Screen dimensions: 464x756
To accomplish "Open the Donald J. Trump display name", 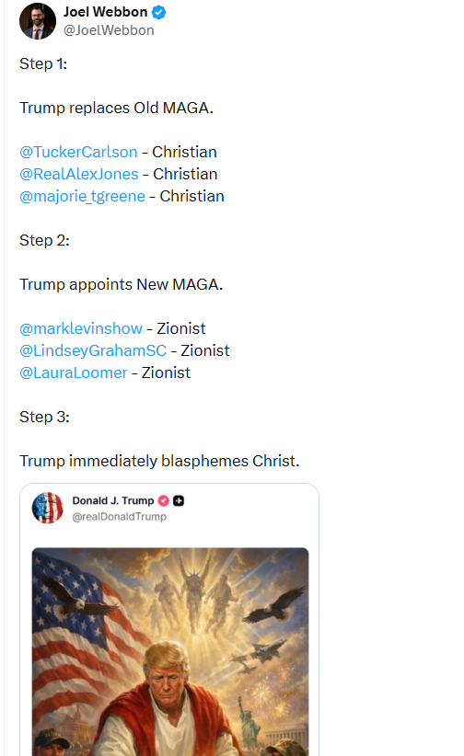I will pyautogui.click(x=113, y=501).
